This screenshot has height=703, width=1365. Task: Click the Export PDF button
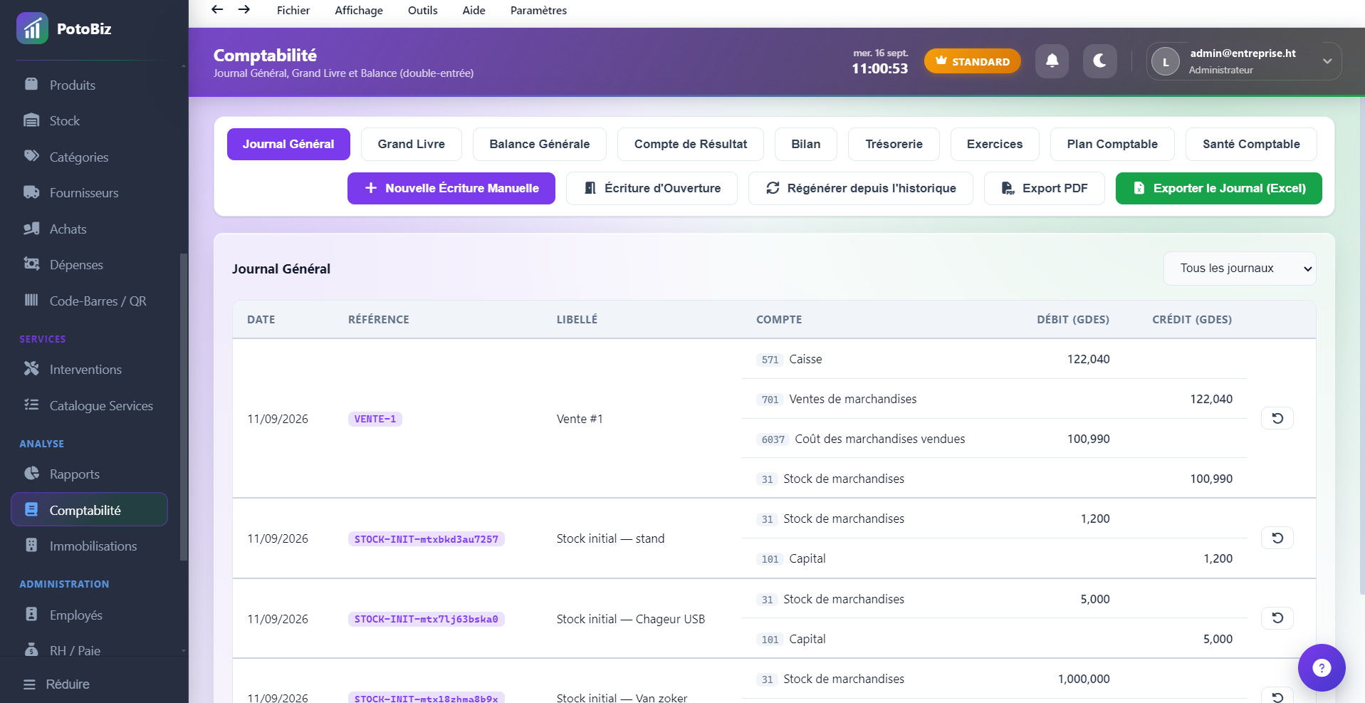(1044, 188)
